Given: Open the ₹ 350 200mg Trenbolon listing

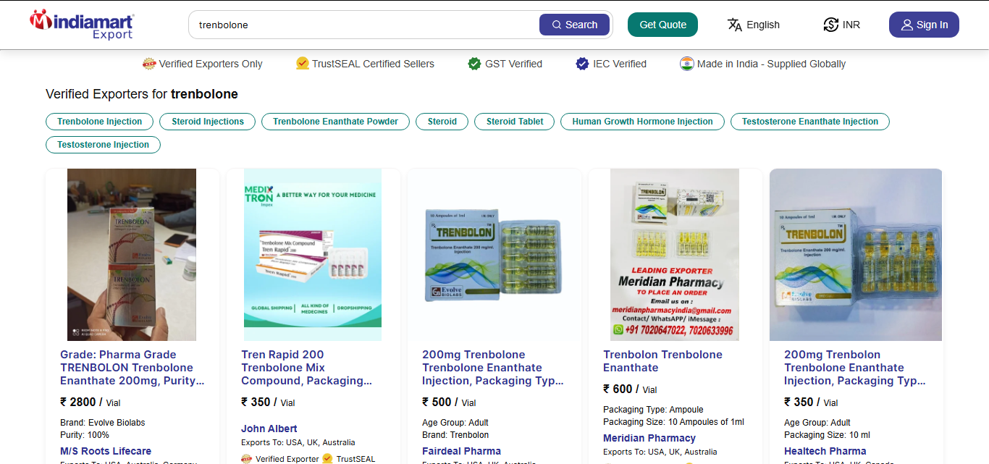Looking at the screenshot, I should [856, 368].
